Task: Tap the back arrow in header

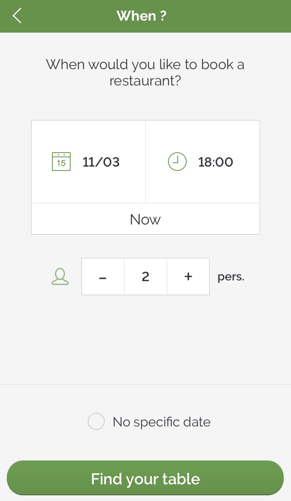Action: [17, 16]
